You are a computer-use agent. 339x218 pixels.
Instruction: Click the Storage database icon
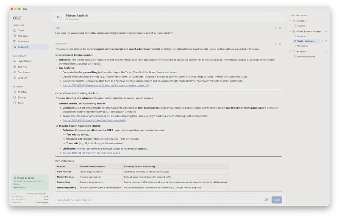(x=15, y=98)
